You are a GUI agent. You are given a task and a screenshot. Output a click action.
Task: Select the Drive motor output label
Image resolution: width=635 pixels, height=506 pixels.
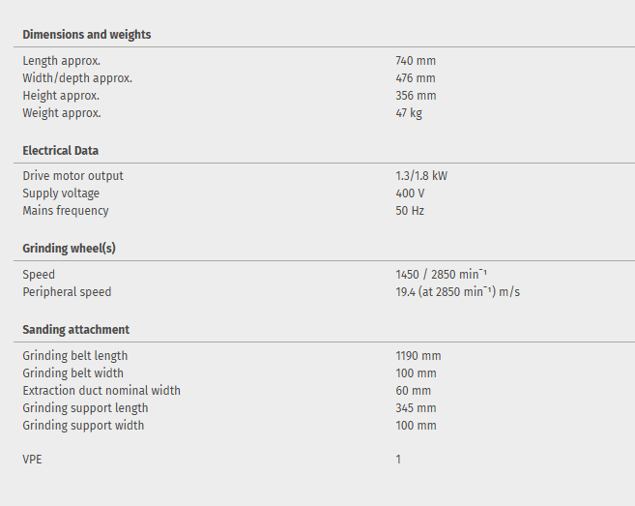tap(72, 176)
